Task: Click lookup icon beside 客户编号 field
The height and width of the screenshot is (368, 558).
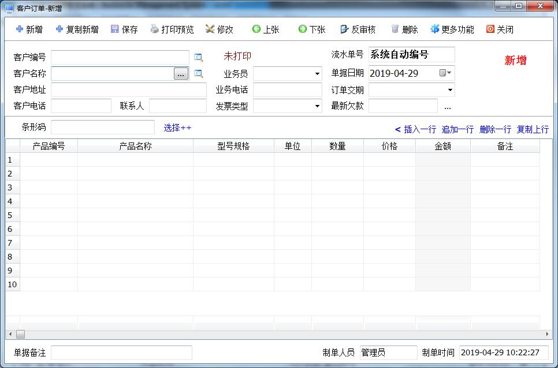Action: tap(199, 57)
